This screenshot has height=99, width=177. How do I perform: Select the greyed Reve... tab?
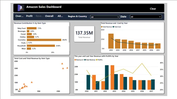[40, 16]
